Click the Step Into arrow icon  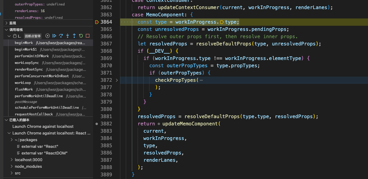click(x=68, y=36)
